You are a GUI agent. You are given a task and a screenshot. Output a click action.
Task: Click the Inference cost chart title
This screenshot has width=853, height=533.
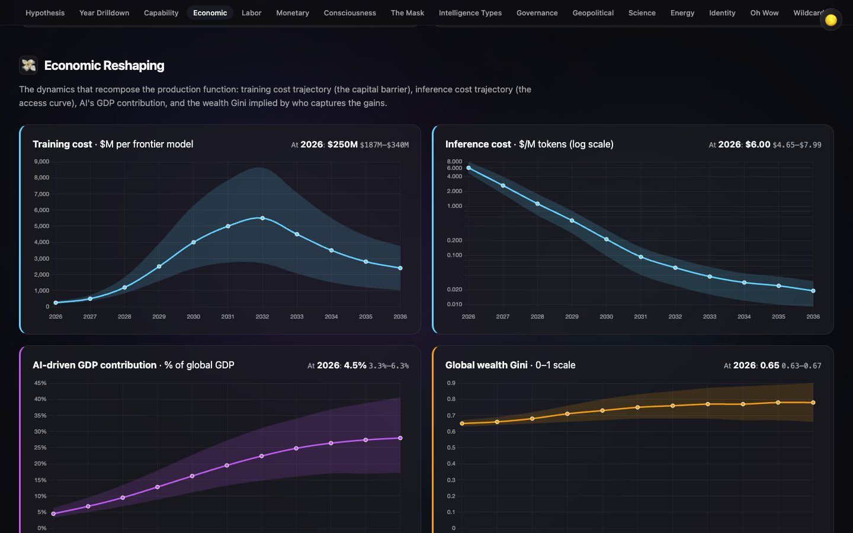(x=530, y=144)
